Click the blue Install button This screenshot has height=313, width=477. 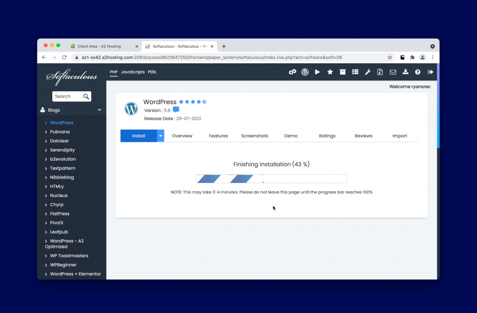(x=138, y=136)
